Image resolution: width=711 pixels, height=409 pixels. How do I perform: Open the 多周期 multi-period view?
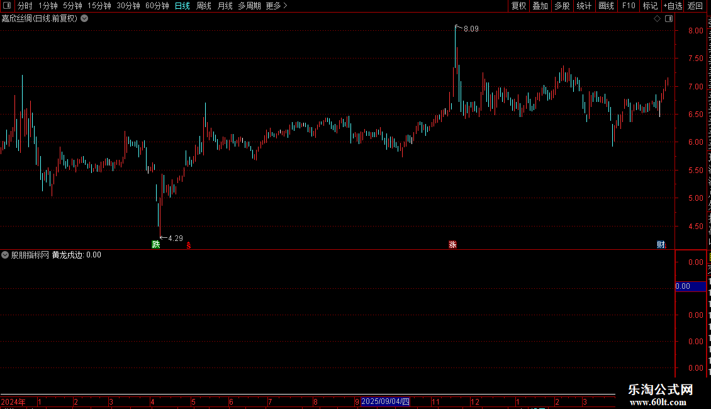pyautogui.click(x=249, y=6)
